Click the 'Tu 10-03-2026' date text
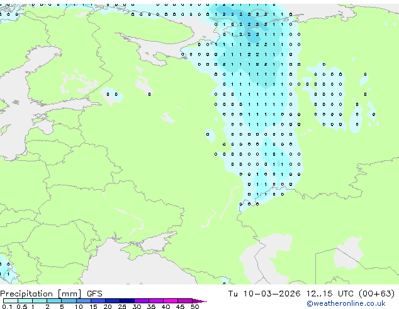The height and width of the screenshot is (309, 399). click(264, 294)
